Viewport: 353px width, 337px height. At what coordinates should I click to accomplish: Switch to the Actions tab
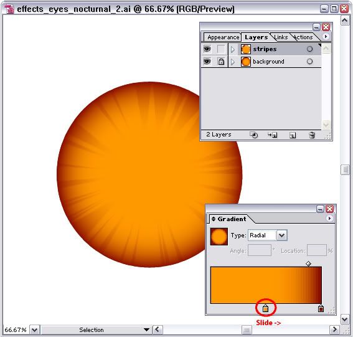pyautogui.click(x=303, y=37)
